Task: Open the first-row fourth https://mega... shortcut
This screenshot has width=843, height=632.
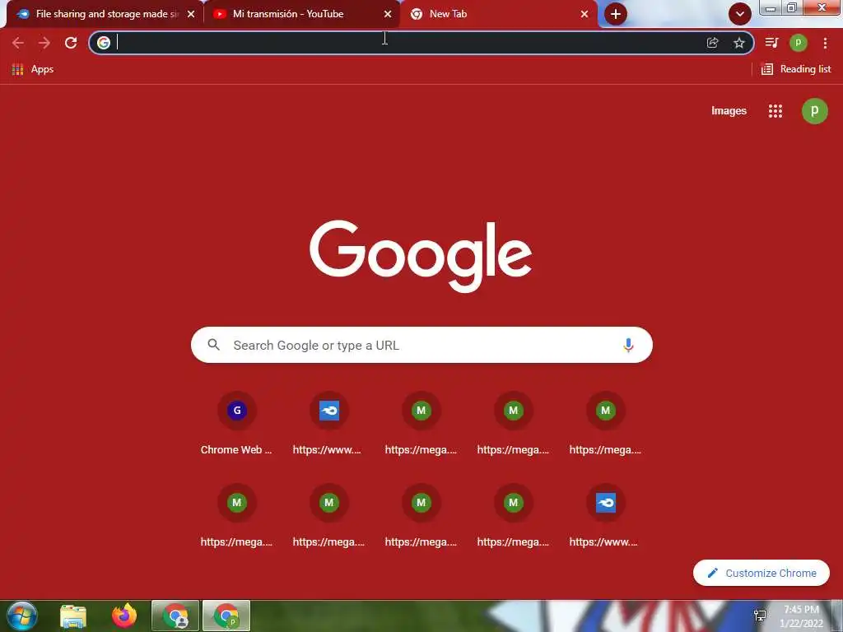Action: tap(514, 425)
